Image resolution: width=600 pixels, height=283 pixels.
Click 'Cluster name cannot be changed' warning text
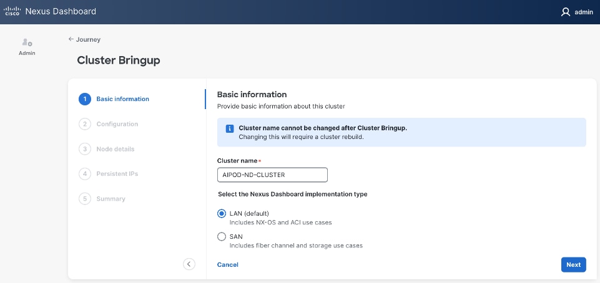tap(323, 128)
